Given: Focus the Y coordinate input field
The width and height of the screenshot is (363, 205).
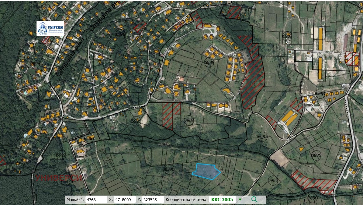Looking at the screenshot, I should [153, 200].
